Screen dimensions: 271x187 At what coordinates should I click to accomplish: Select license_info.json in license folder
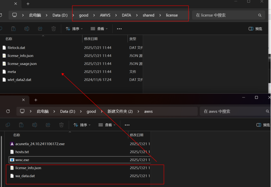point(21,56)
